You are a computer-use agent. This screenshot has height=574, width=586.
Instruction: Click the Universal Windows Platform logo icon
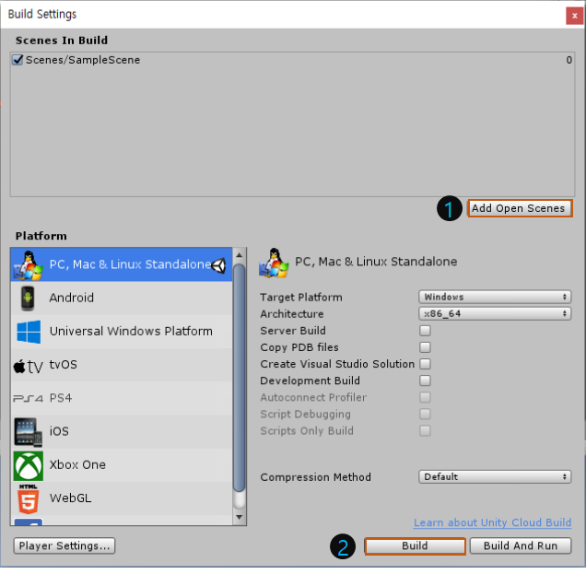(x=29, y=332)
